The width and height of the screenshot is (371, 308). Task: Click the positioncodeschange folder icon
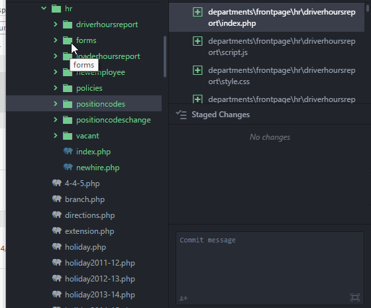pyautogui.click(x=68, y=120)
